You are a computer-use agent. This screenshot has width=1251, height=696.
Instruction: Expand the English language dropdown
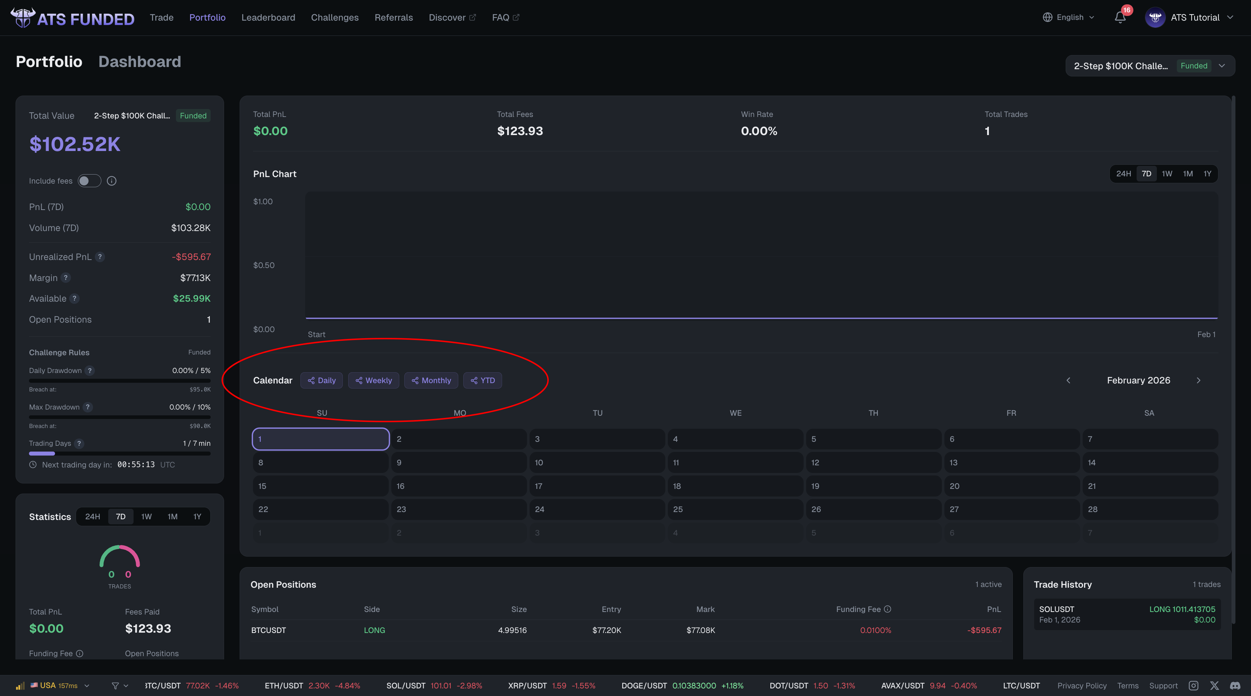point(1069,17)
